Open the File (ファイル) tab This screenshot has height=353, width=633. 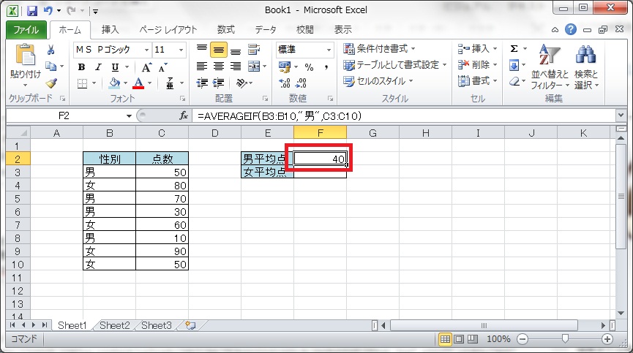[26, 30]
